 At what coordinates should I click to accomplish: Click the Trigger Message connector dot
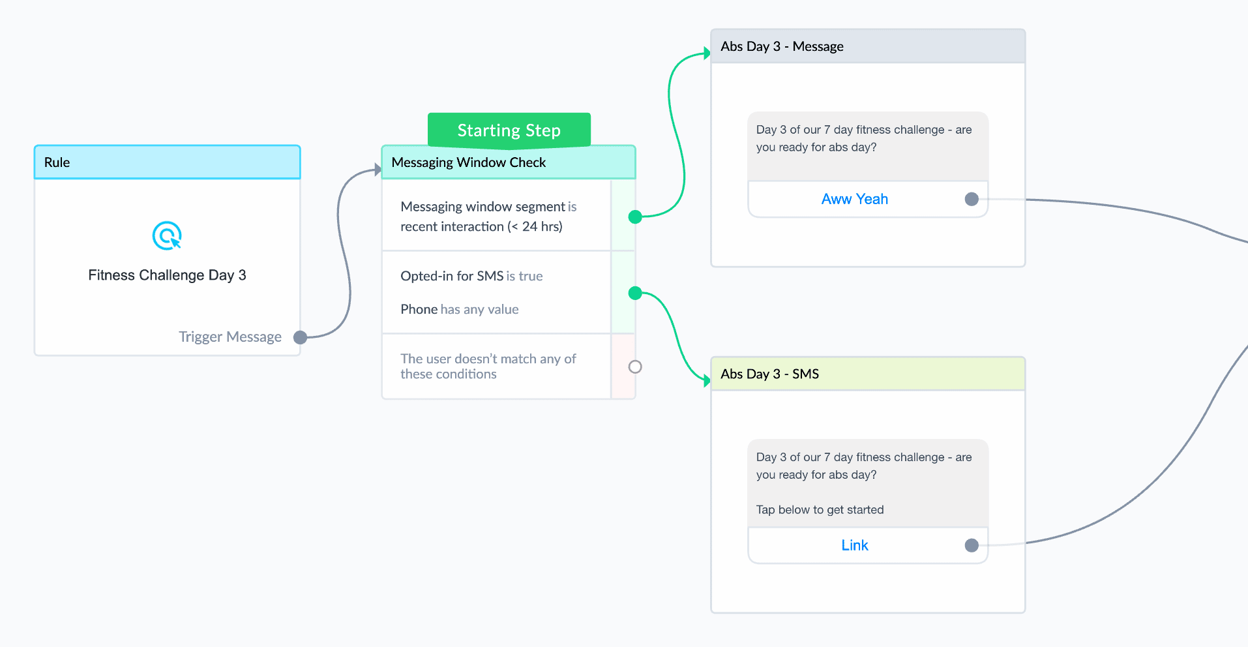[300, 337]
